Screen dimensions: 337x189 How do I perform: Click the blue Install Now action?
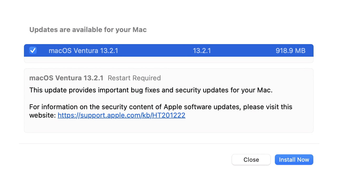[x=294, y=160]
